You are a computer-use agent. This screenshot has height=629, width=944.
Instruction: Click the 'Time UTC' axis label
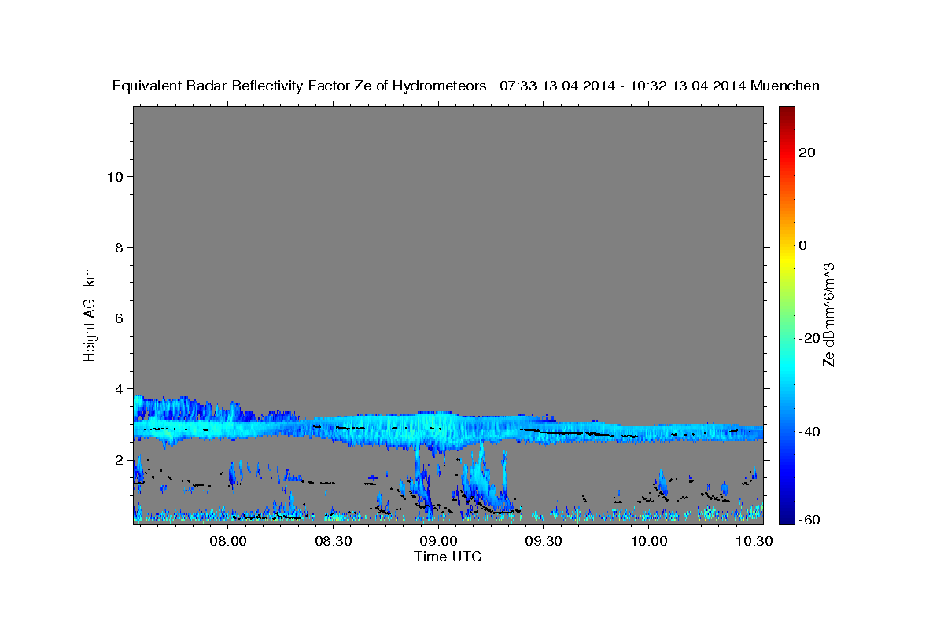point(448,557)
